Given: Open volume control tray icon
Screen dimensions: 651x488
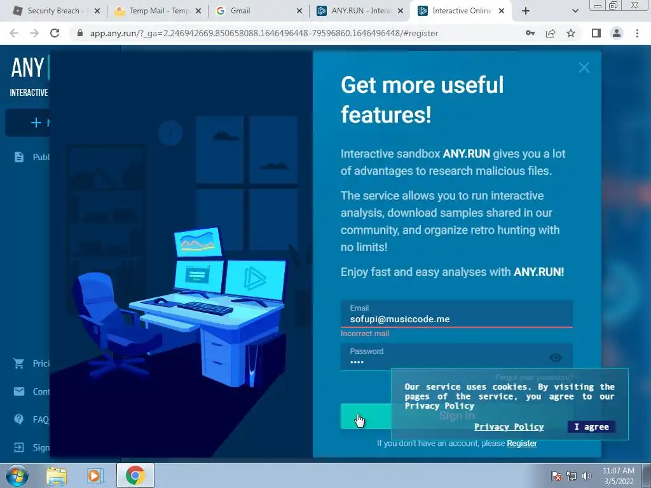Looking at the screenshot, I should pos(587,476).
